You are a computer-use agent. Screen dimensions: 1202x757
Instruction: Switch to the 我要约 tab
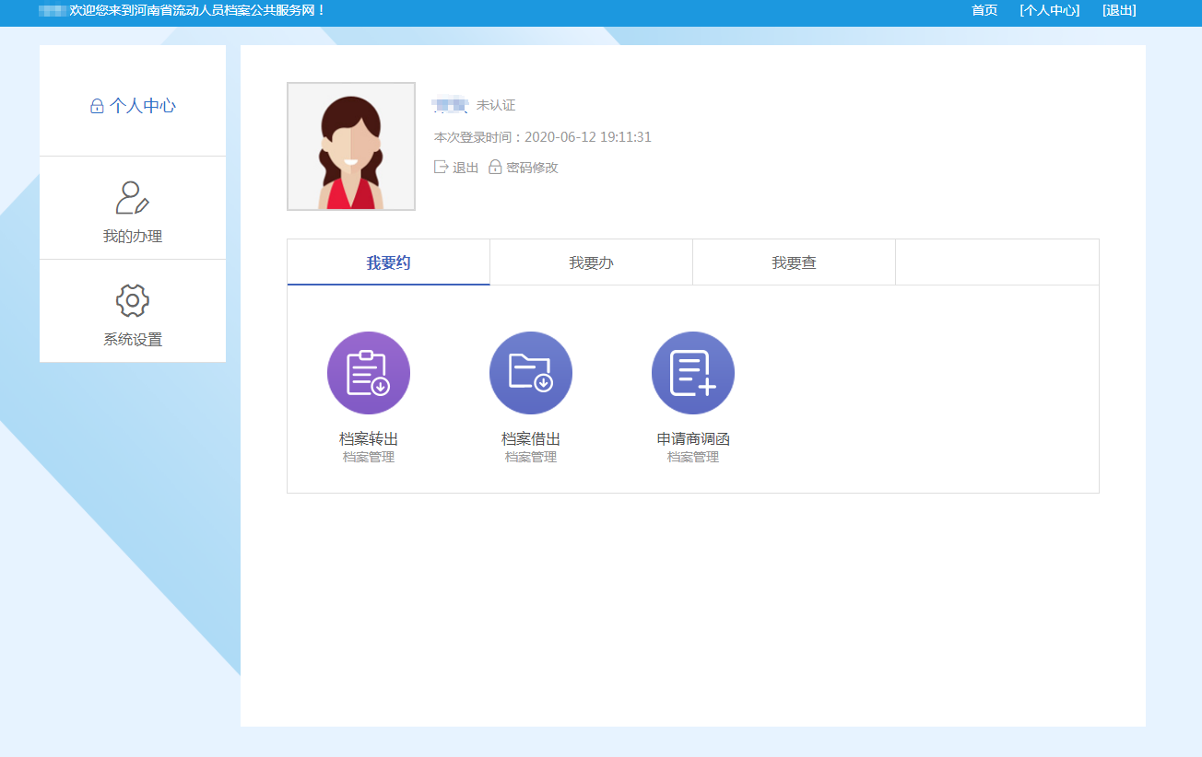(x=388, y=262)
